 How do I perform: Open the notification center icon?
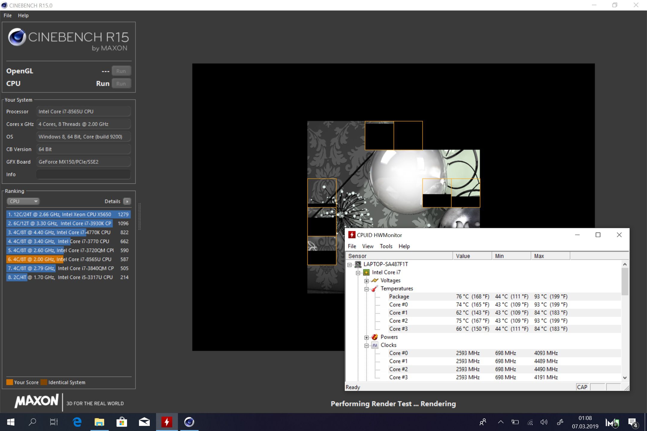pos(633,423)
